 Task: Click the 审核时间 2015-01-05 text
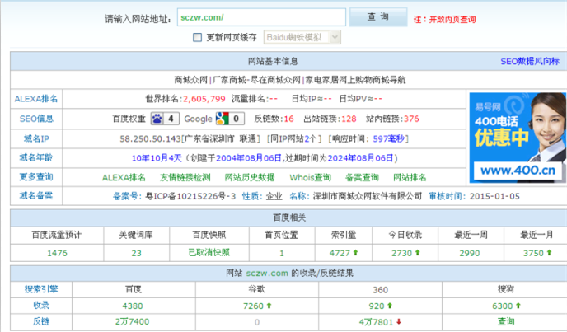coord(474,196)
